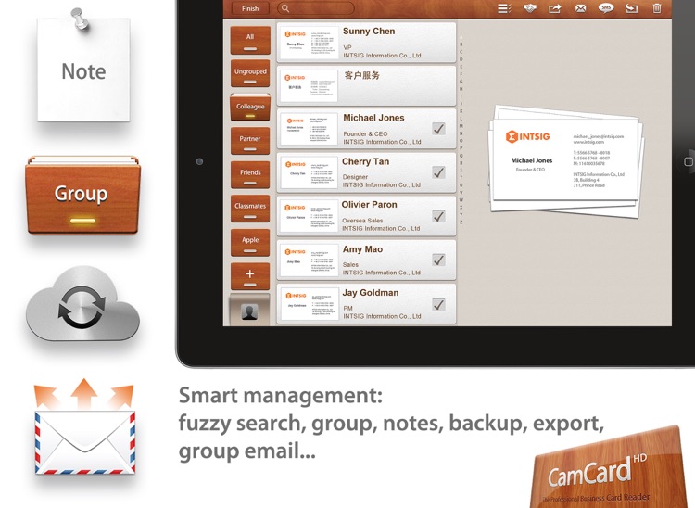Click the share/export arrow icon
Viewport: 695px width, 508px height.
(x=555, y=8)
